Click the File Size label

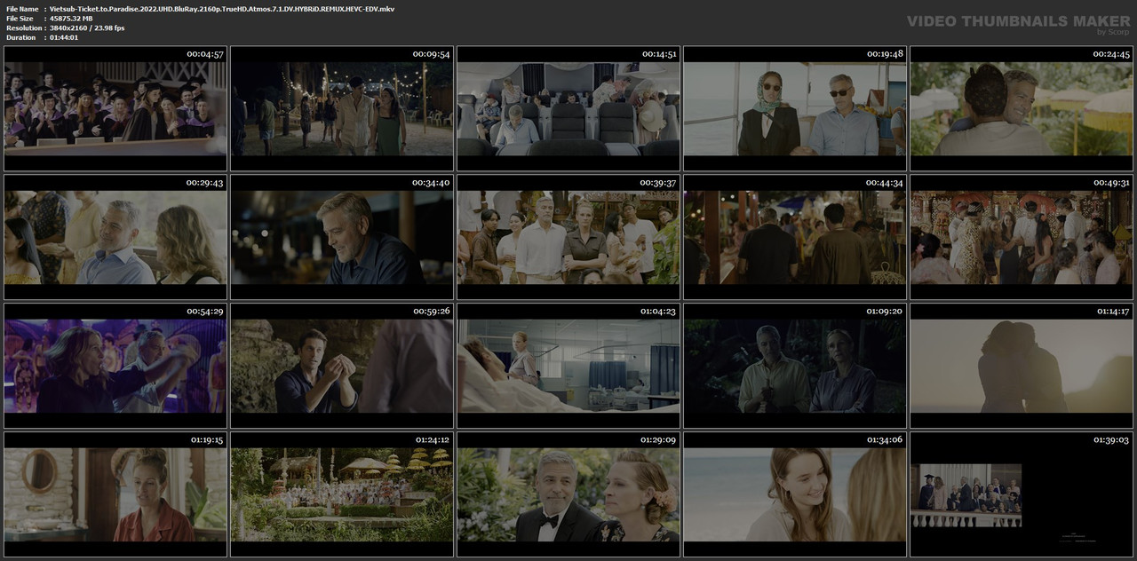coord(20,19)
